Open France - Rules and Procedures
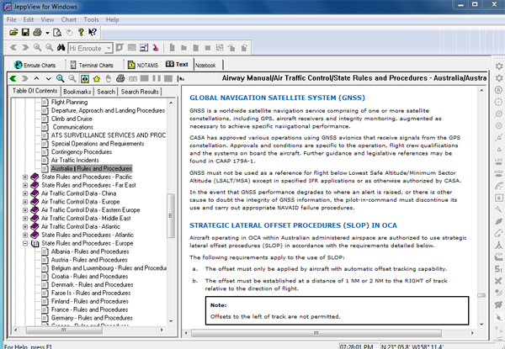The height and width of the screenshot is (349, 505). click(89, 309)
